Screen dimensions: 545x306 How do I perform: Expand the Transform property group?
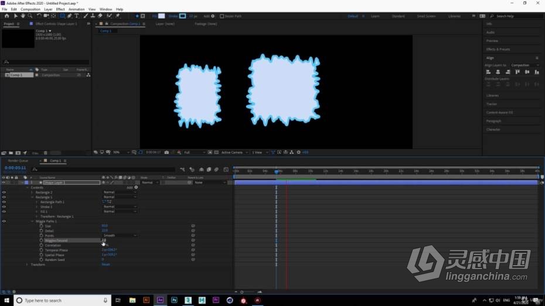tap(28, 264)
